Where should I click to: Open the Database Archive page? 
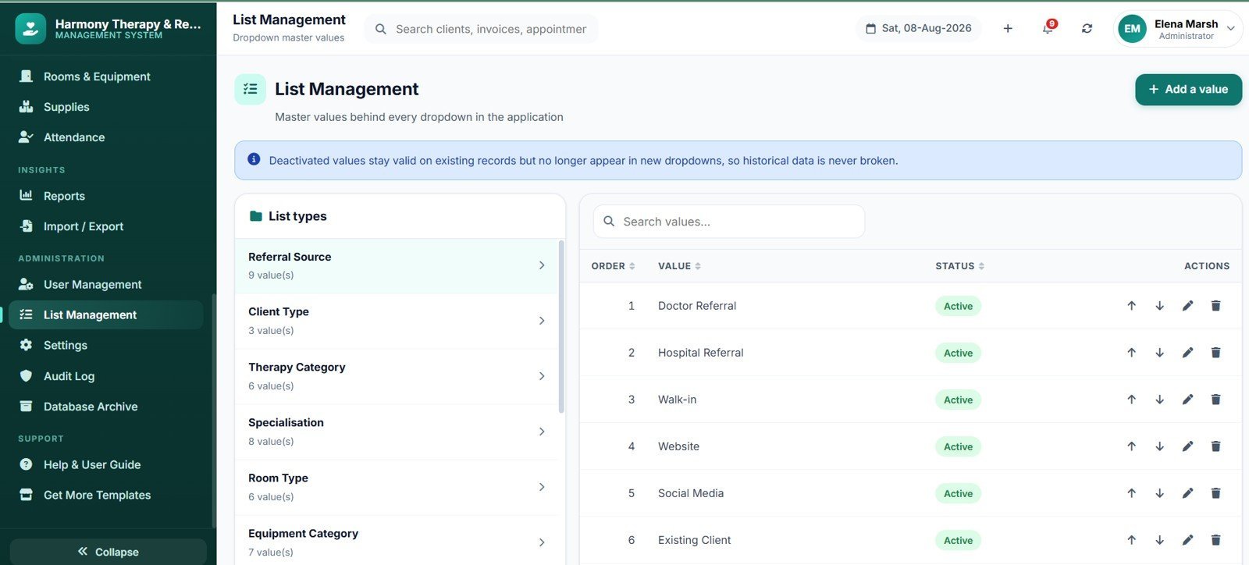tap(106, 407)
